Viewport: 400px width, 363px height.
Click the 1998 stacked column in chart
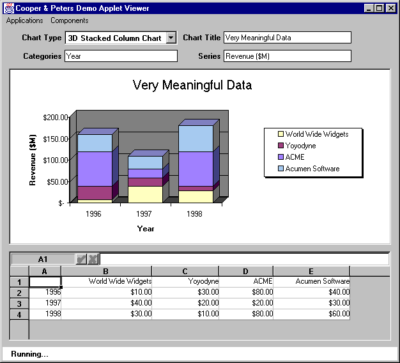coord(196,164)
